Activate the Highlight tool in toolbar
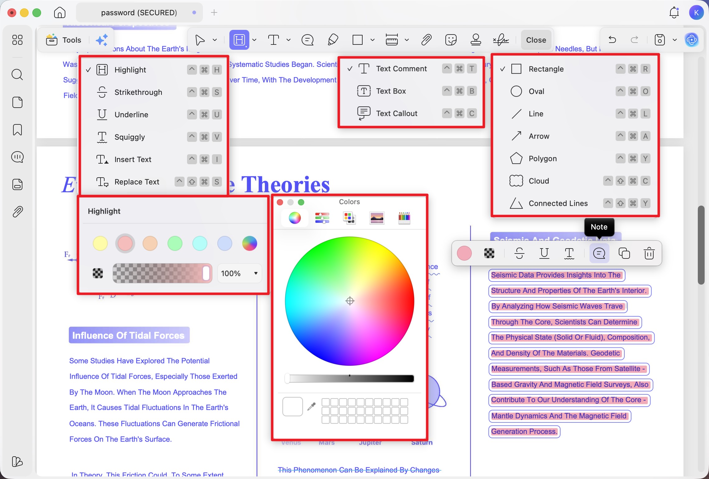The height and width of the screenshot is (479, 709). click(x=239, y=40)
